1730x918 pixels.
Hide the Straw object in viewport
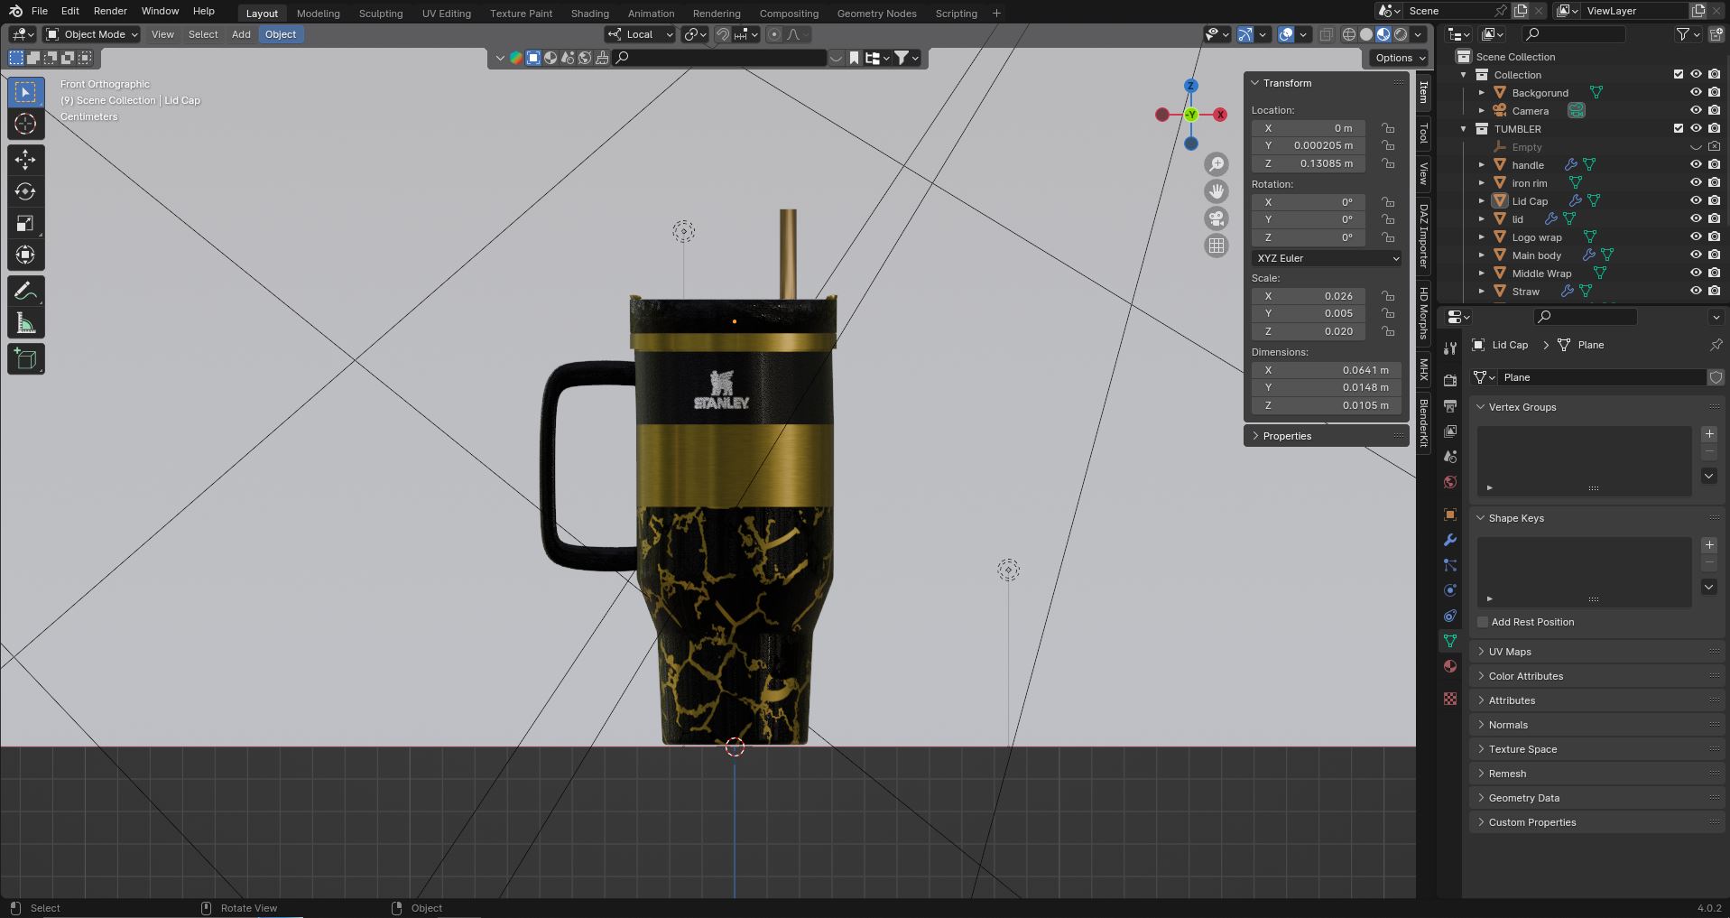pos(1696,291)
